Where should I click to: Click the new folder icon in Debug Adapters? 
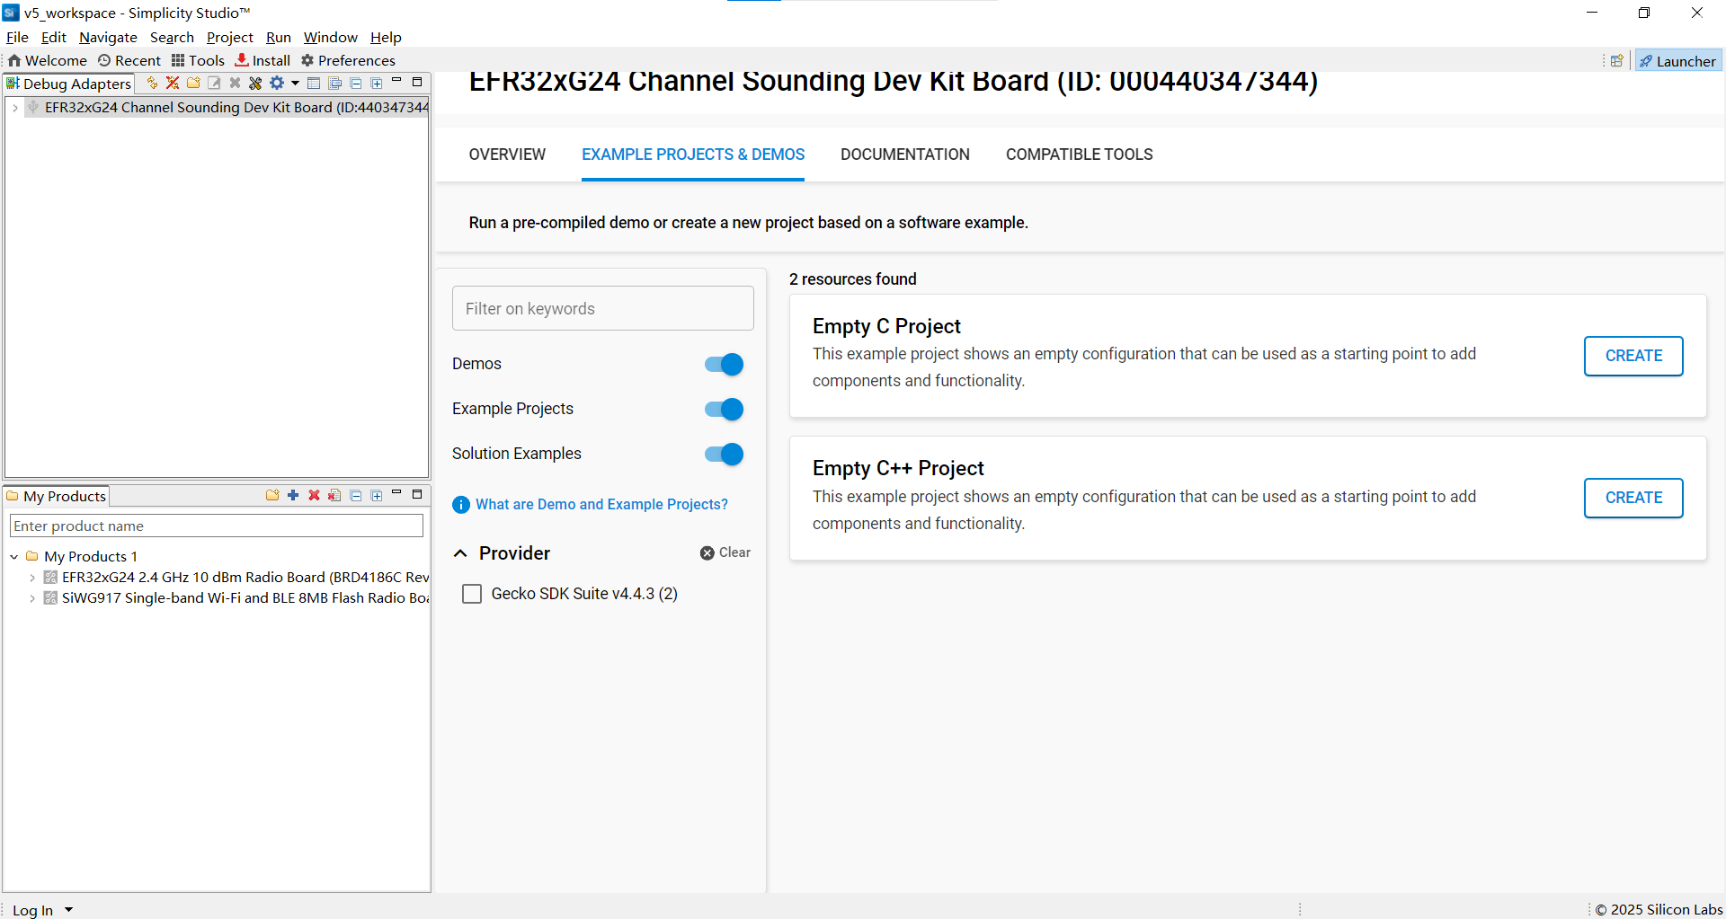[193, 83]
